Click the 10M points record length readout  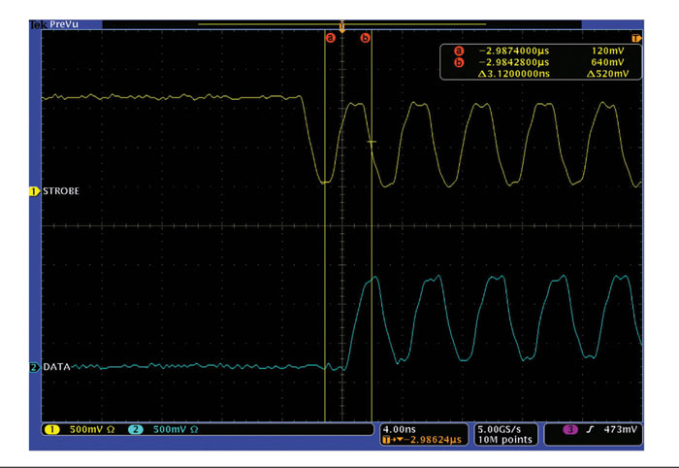click(501, 439)
